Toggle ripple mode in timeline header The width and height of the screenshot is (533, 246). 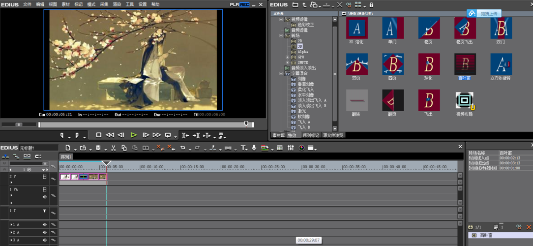click(16, 156)
